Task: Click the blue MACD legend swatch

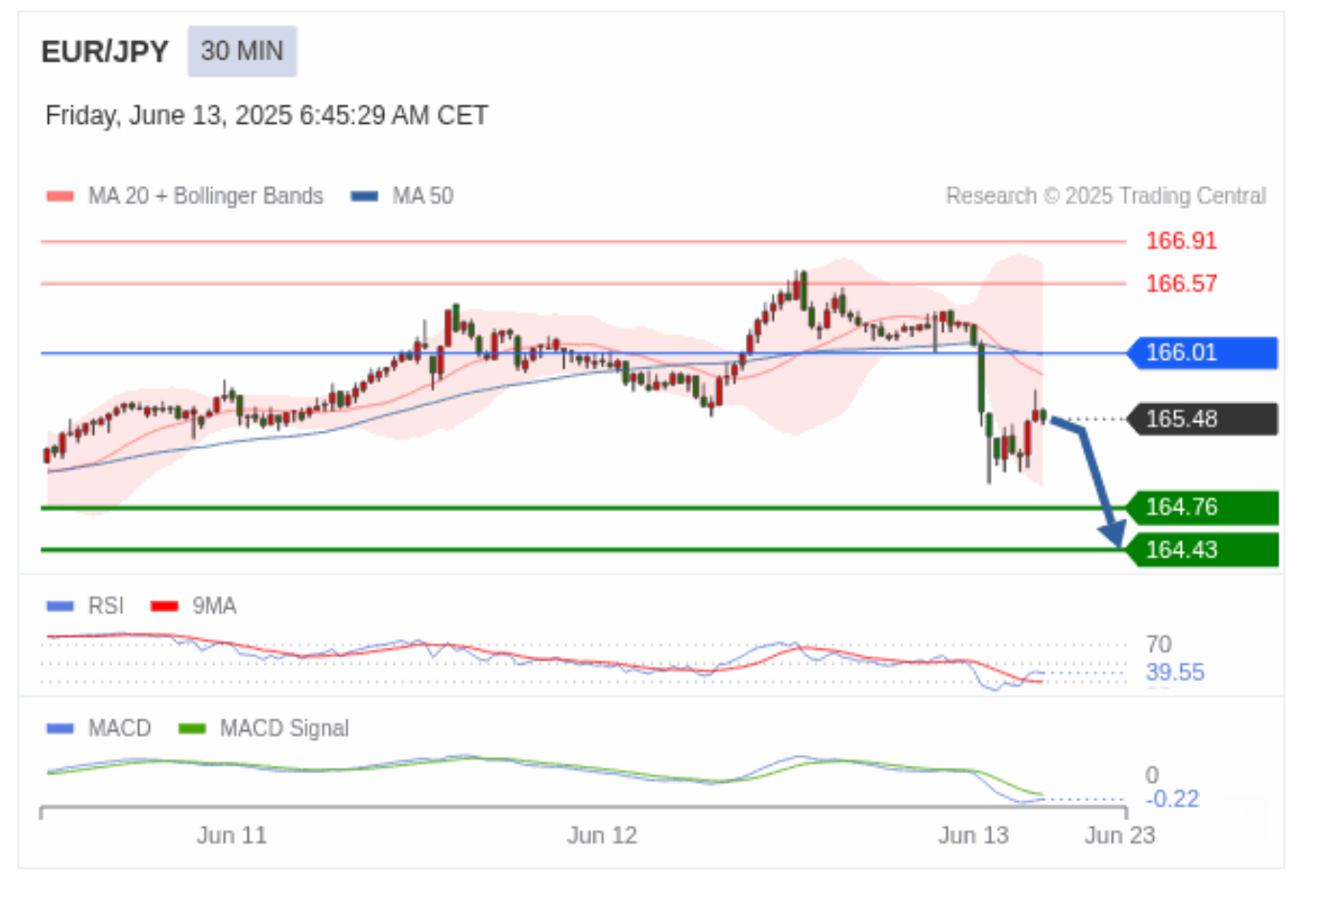Action: click(60, 729)
